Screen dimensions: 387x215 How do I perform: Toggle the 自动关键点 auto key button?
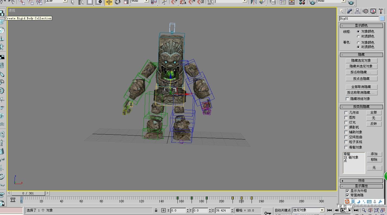click(283, 210)
